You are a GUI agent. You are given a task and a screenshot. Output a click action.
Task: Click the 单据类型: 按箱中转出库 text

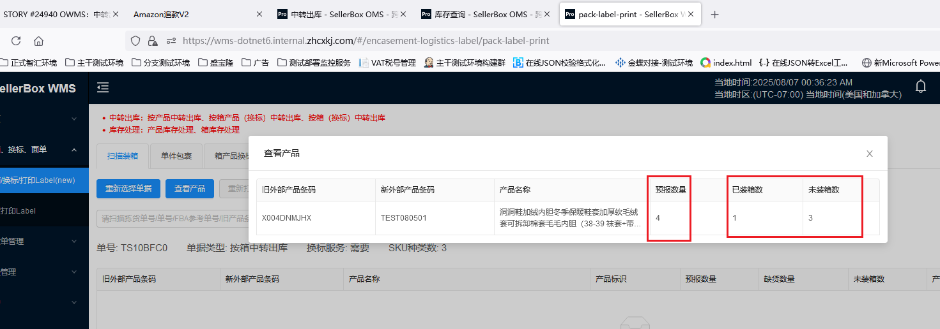[x=237, y=248]
